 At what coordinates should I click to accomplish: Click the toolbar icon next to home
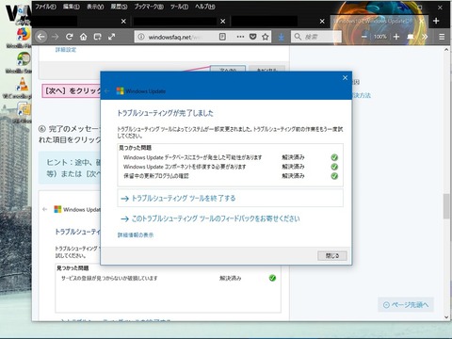(98, 37)
